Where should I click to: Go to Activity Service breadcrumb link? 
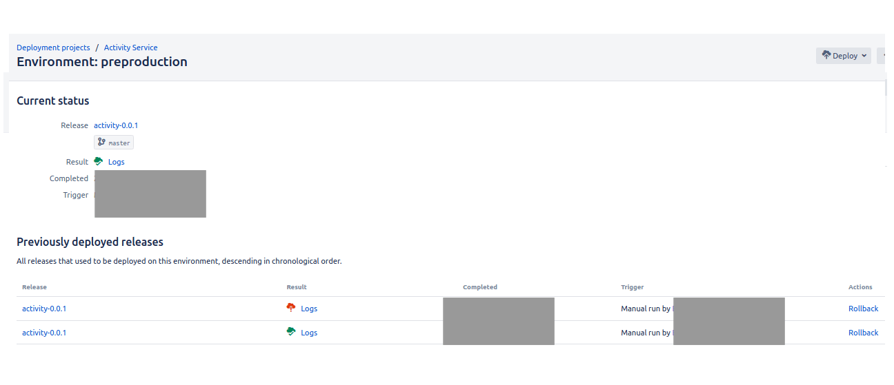coord(130,48)
